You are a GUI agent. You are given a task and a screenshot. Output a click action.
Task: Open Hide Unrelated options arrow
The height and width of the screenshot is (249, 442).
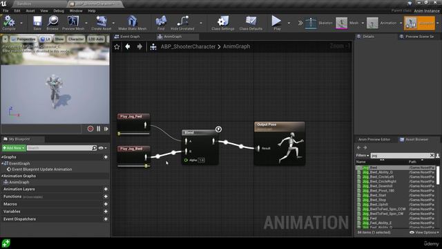coord(201,23)
